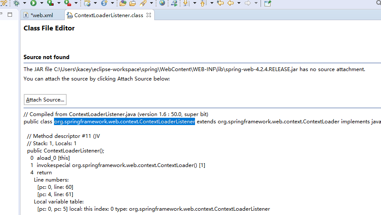Image resolution: width=381 pixels, height=215 pixels.
Task: Click the Previous Annotation icon
Action: (203, 3)
